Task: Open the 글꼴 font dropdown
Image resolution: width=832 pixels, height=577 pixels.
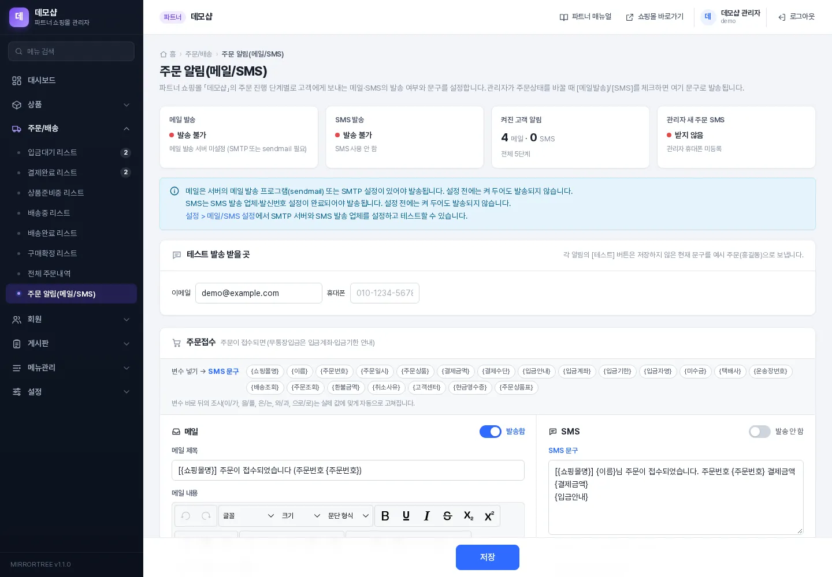Action: point(248,516)
